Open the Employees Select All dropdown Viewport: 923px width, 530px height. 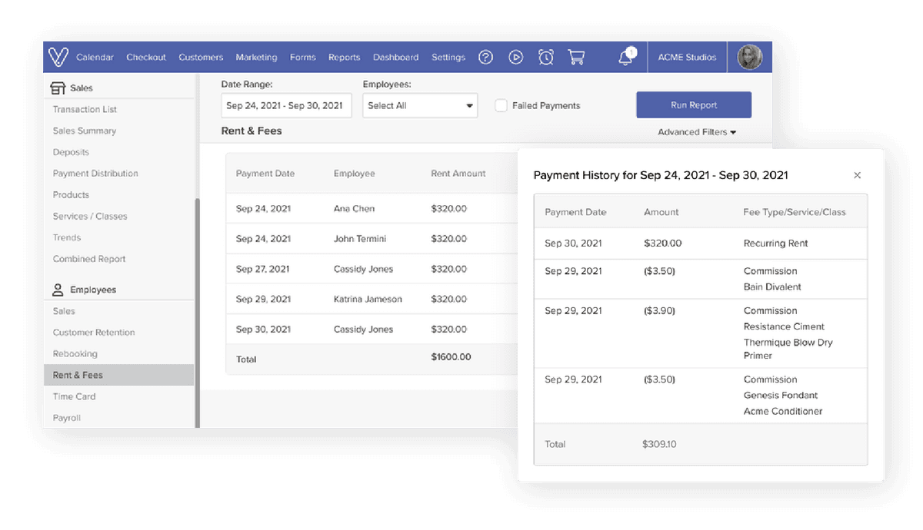[x=420, y=105]
